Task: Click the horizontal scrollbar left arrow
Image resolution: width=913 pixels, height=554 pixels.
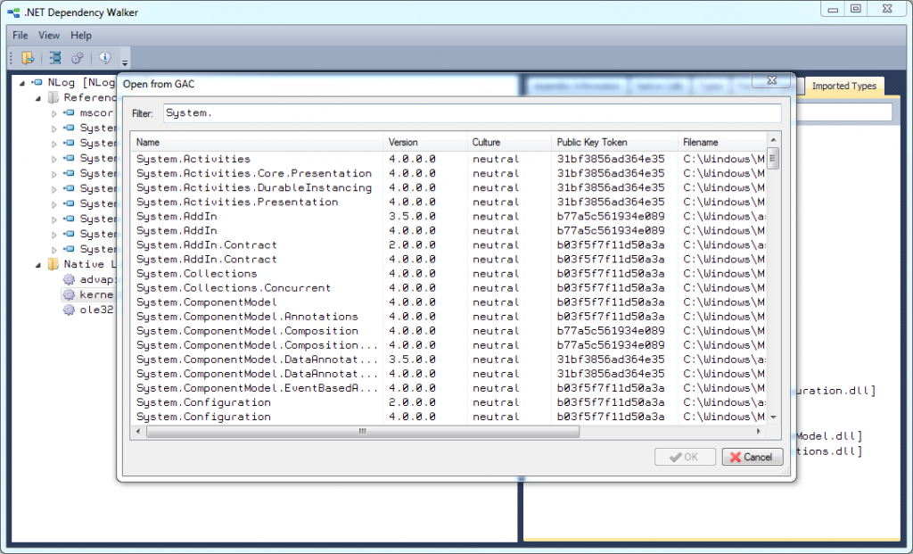Action: 138,432
